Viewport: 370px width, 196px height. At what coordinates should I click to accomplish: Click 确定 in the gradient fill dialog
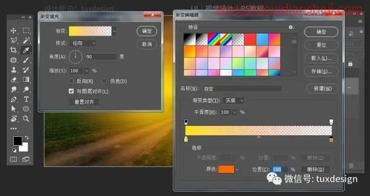pos(147,31)
